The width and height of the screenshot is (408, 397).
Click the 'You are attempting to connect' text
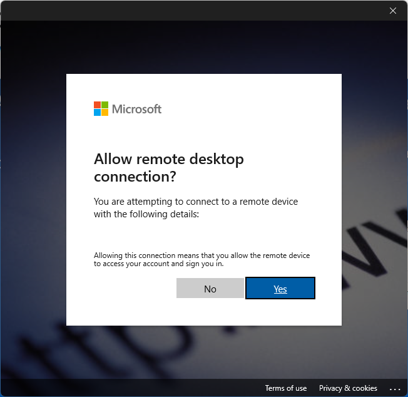coord(196,208)
